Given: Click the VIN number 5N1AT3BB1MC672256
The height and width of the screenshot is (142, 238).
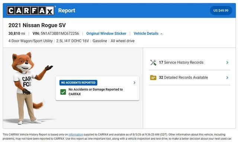Looking at the screenshot, I should point(60,33).
